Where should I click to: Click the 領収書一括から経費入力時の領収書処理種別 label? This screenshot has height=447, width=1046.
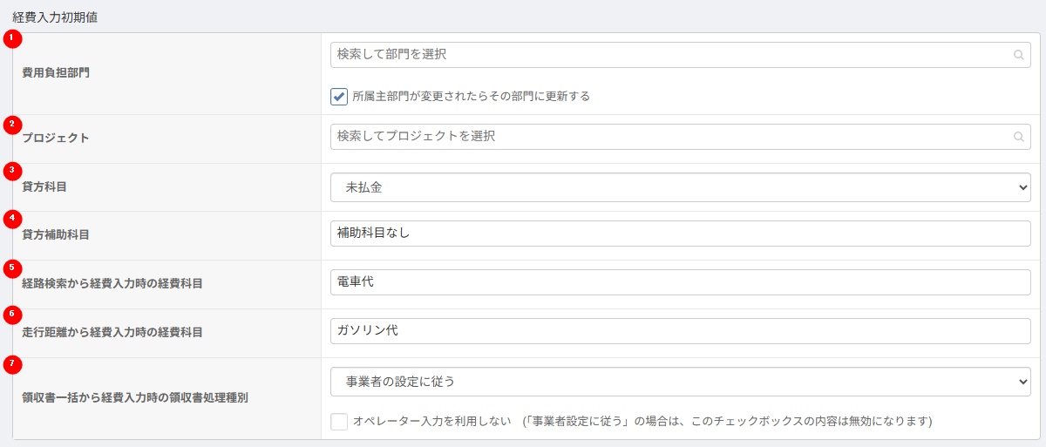135,397
